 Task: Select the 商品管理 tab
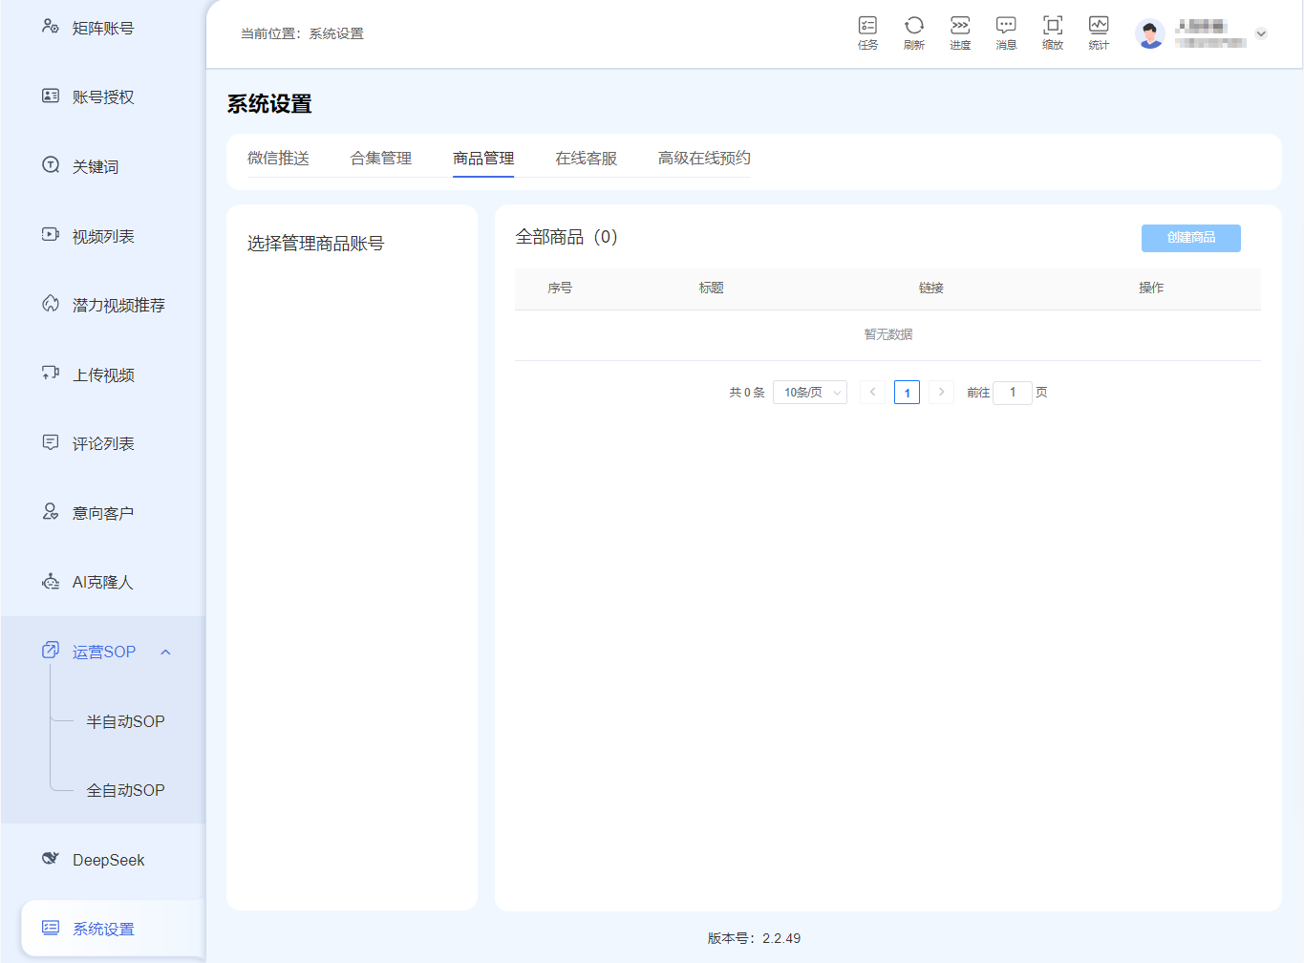click(x=483, y=159)
